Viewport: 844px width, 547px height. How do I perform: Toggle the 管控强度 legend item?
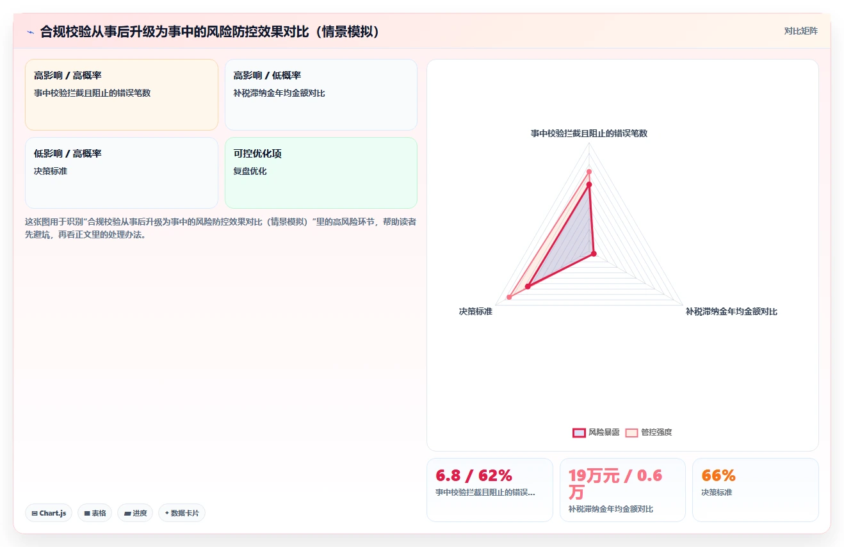pyautogui.click(x=649, y=432)
